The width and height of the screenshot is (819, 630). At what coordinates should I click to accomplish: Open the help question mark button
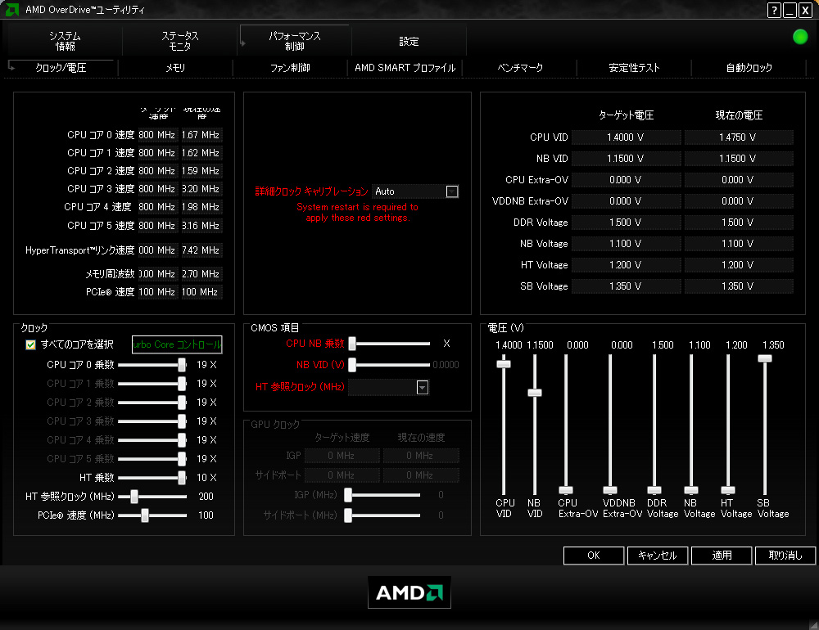pyautogui.click(x=774, y=10)
